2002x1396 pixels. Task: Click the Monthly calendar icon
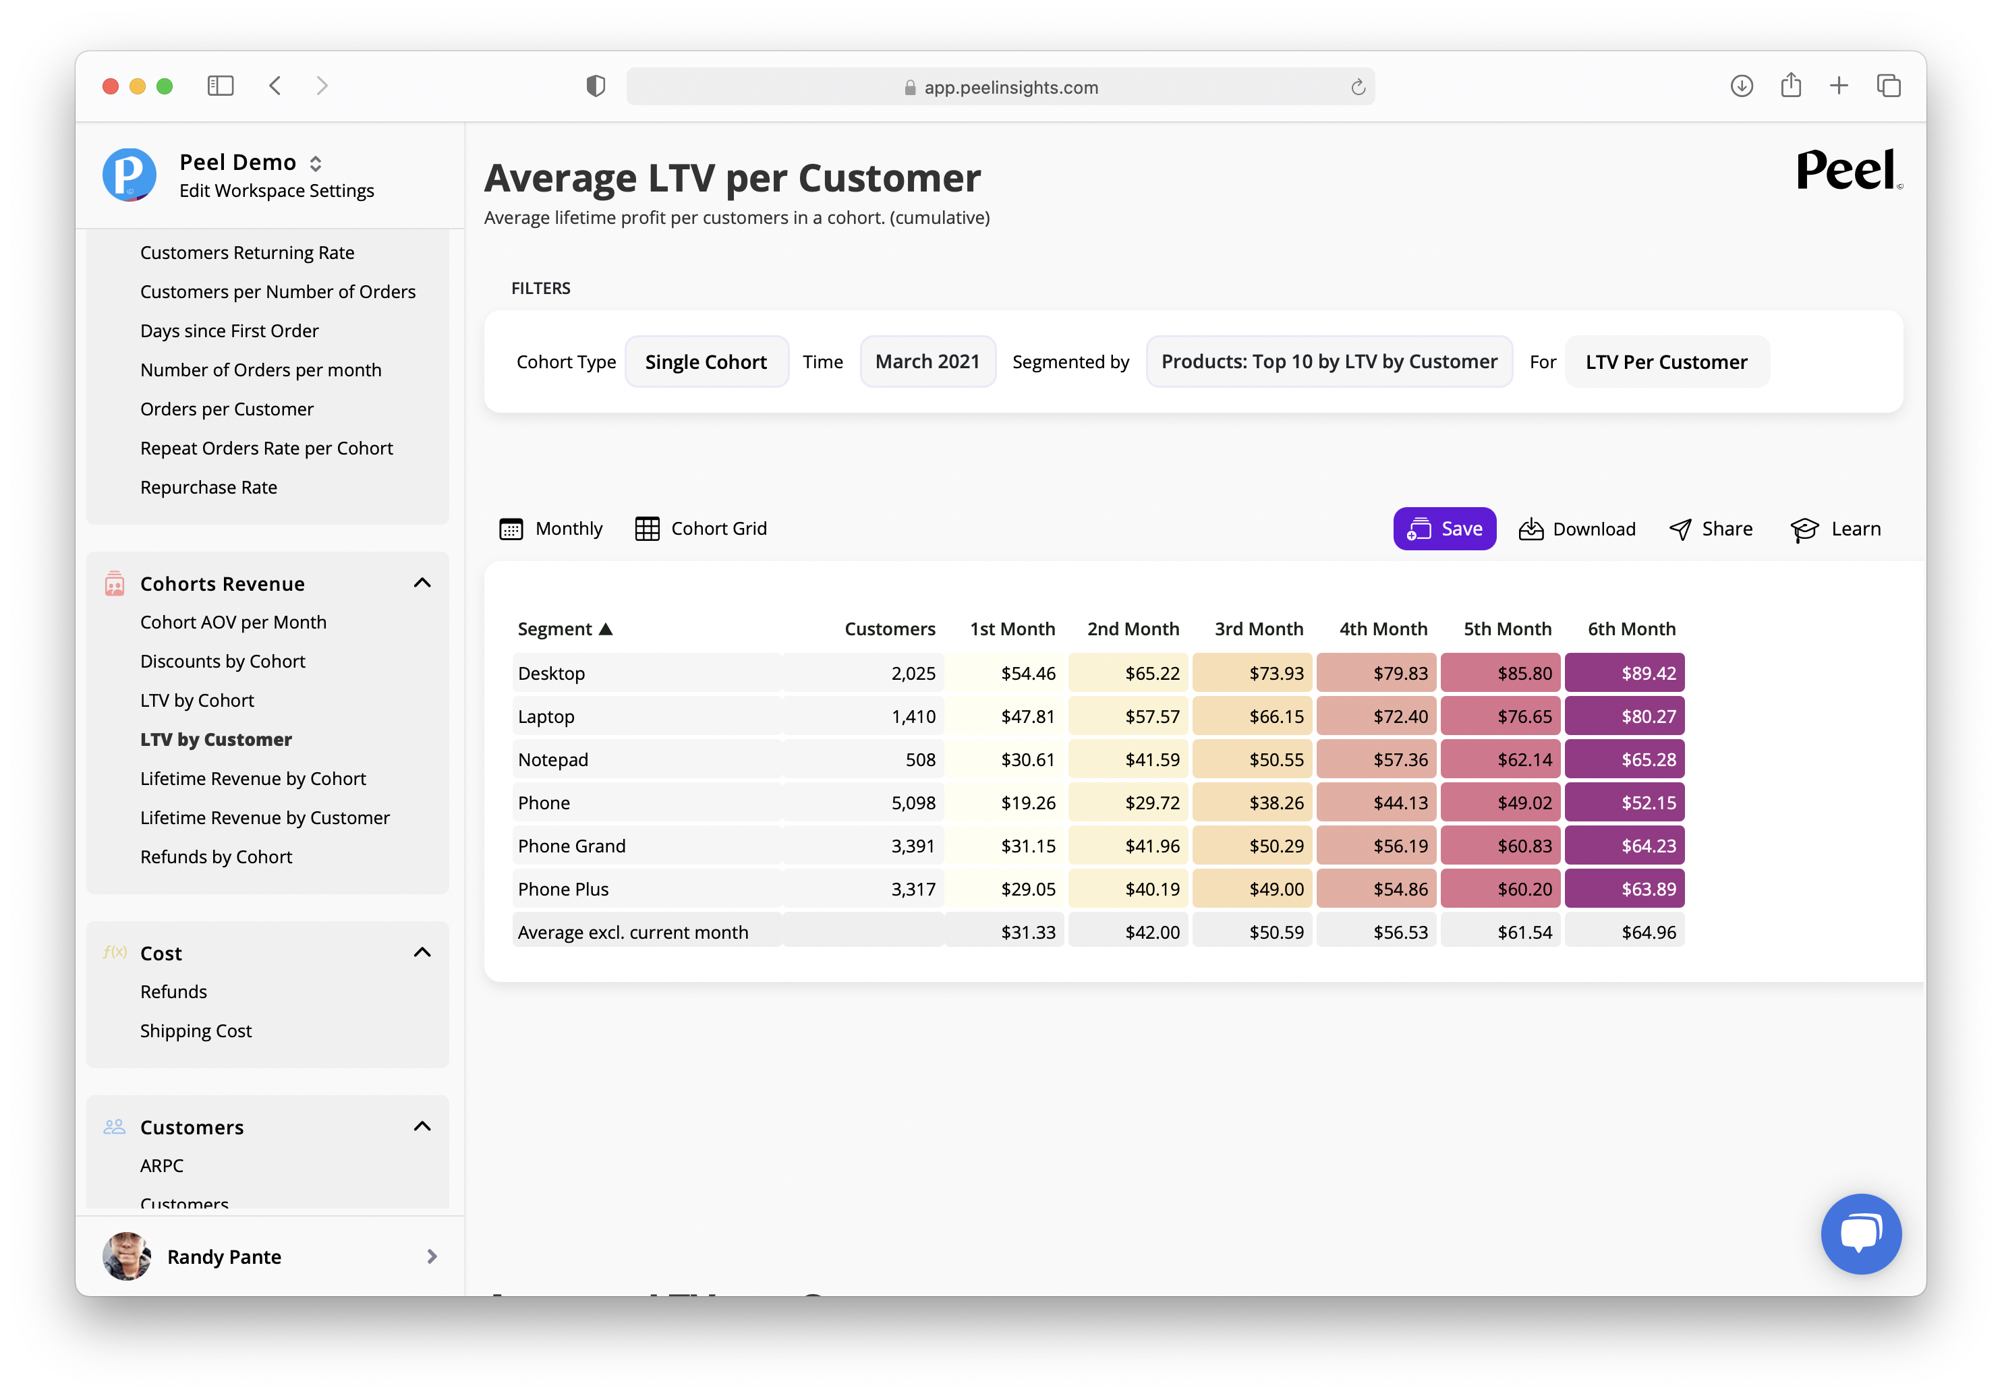tap(511, 529)
